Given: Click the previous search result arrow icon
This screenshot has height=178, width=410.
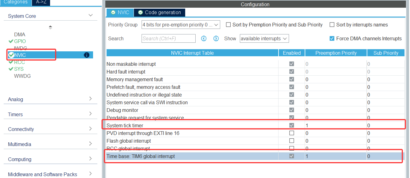Looking at the screenshot, I should point(204,38).
